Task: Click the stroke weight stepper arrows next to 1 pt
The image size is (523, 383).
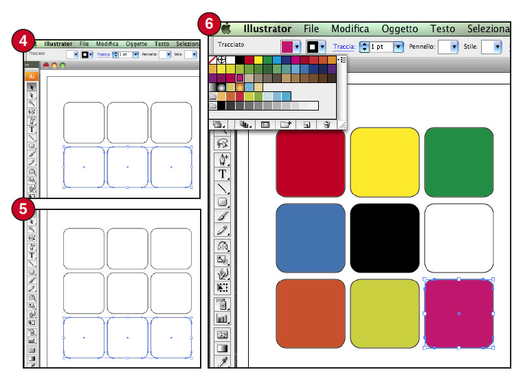Action: coord(364,47)
